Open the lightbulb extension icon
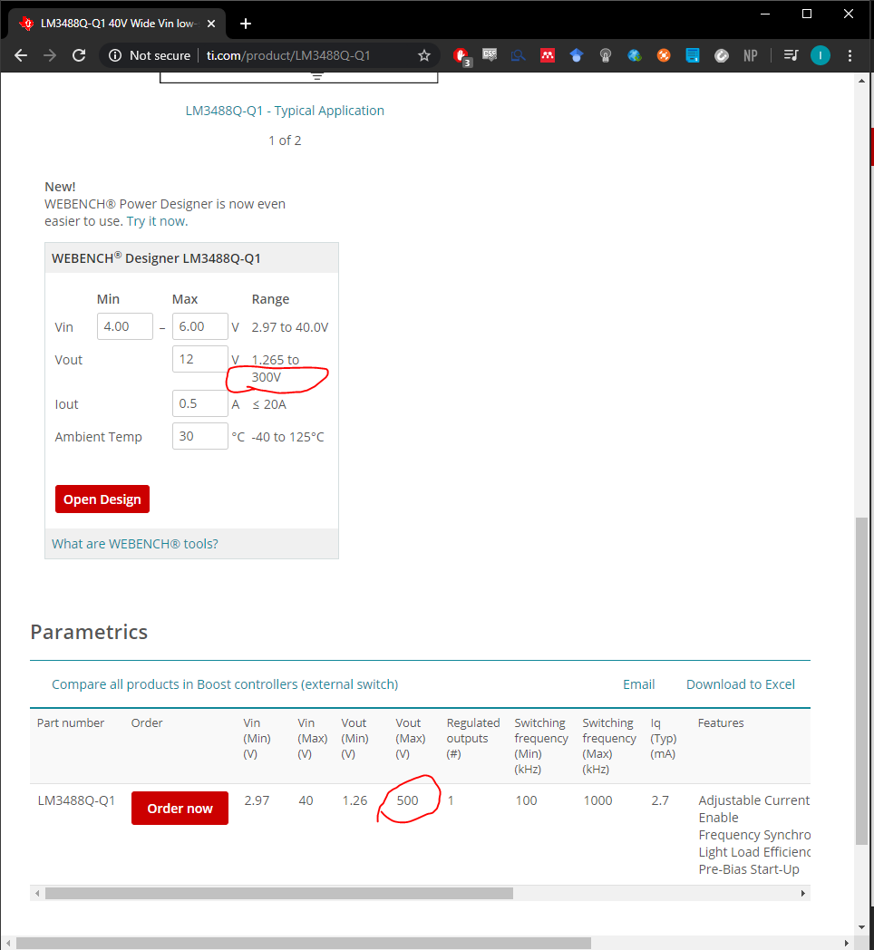This screenshot has height=950, width=874. [x=605, y=55]
